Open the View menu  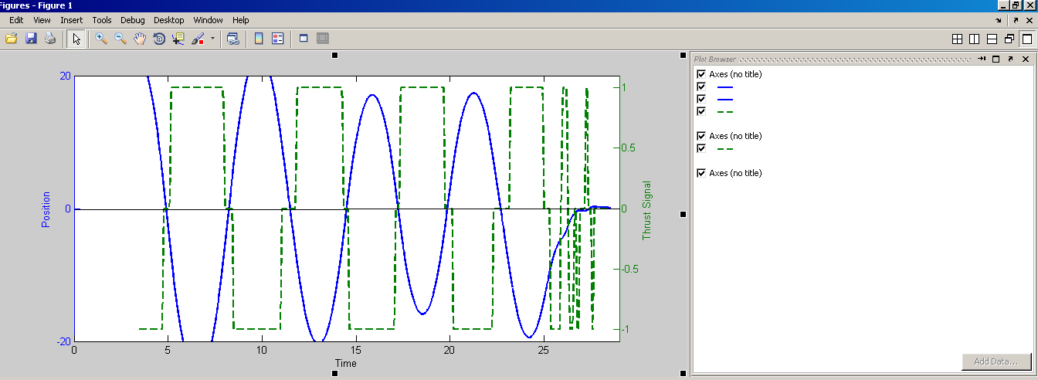(x=42, y=20)
